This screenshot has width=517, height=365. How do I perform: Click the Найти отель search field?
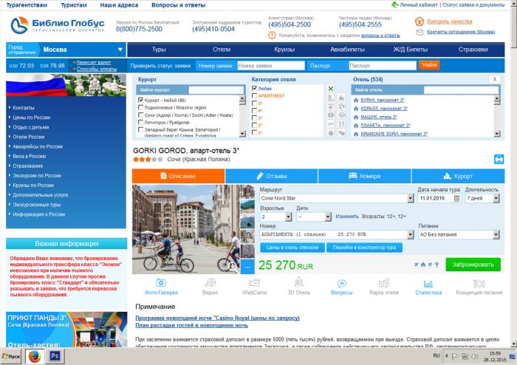click(x=461, y=90)
